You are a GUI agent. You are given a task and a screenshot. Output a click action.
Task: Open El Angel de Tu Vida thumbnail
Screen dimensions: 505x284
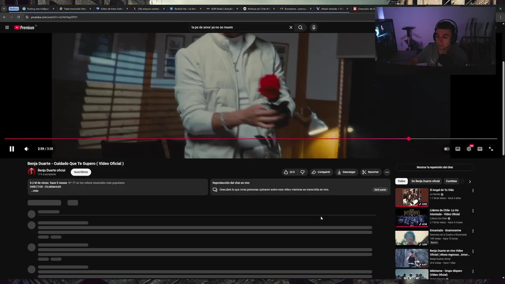click(x=411, y=197)
